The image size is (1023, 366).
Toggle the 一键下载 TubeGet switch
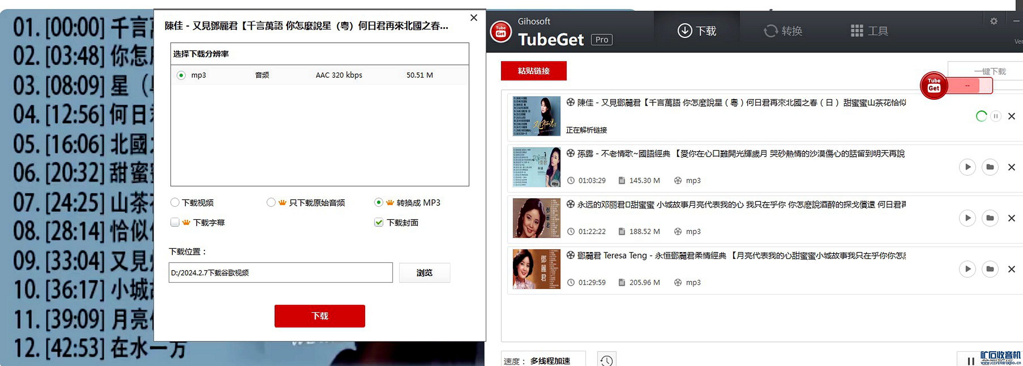[957, 85]
